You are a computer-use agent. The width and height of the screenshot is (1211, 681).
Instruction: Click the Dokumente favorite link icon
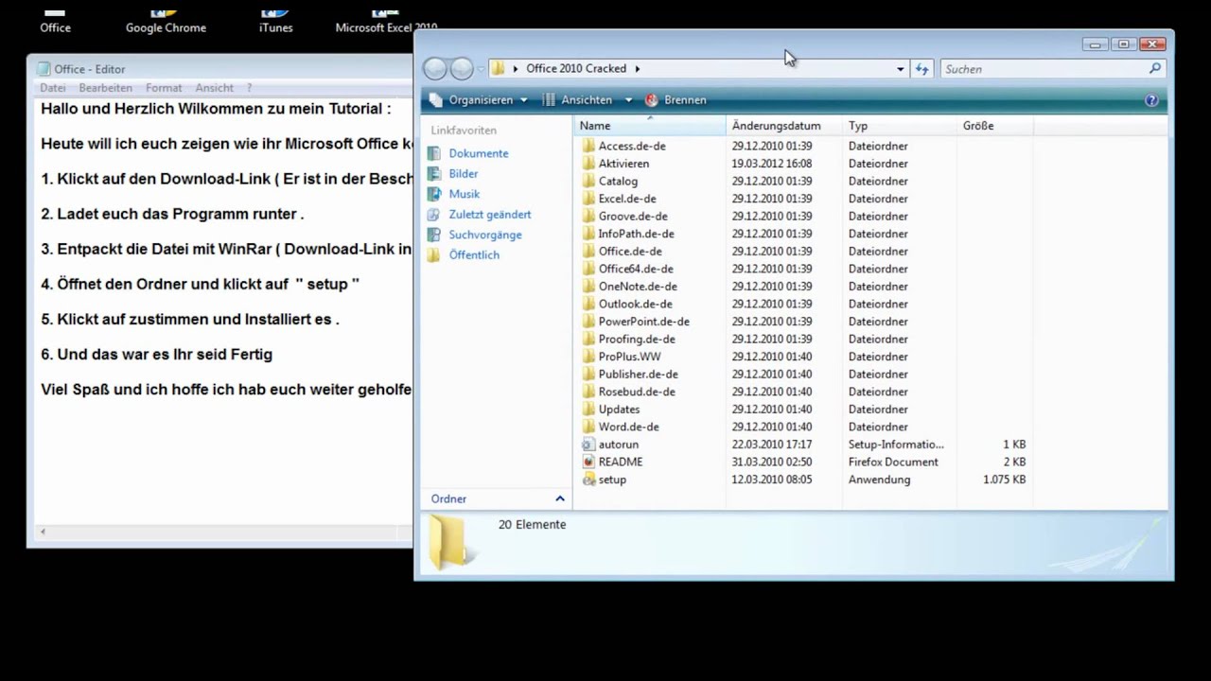tap(434, 153)
